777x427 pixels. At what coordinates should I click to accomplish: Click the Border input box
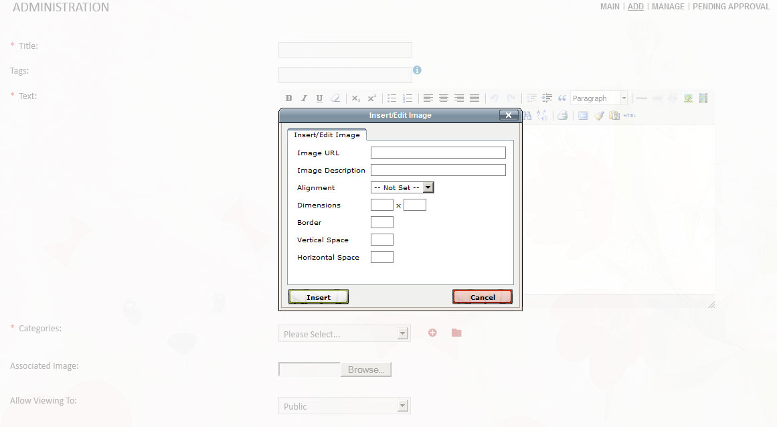[x=382, y=222]
